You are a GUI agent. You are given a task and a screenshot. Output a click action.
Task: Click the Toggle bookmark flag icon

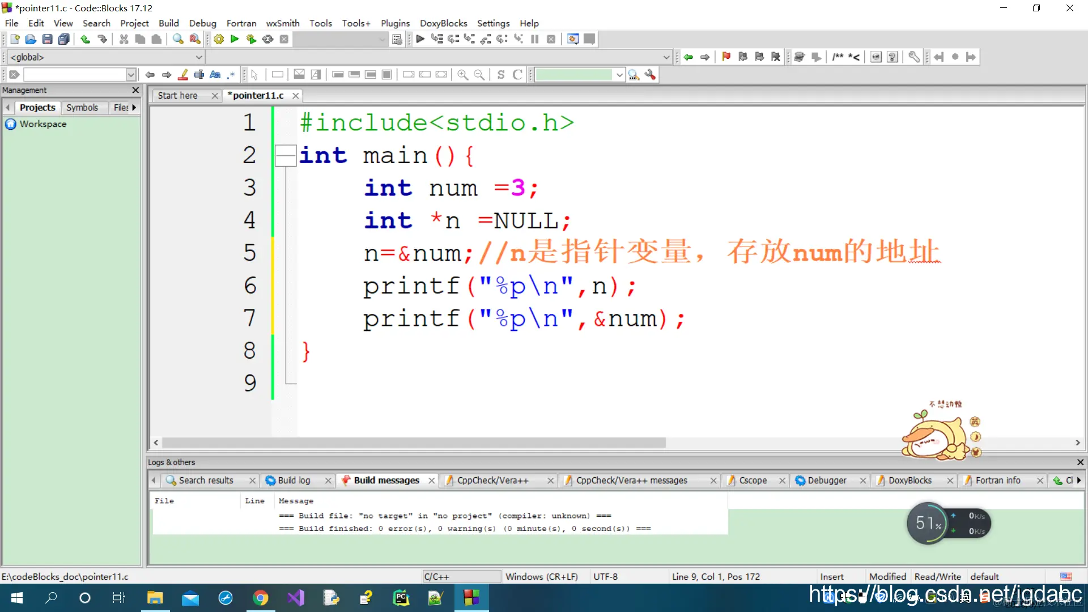coord(726,57)
